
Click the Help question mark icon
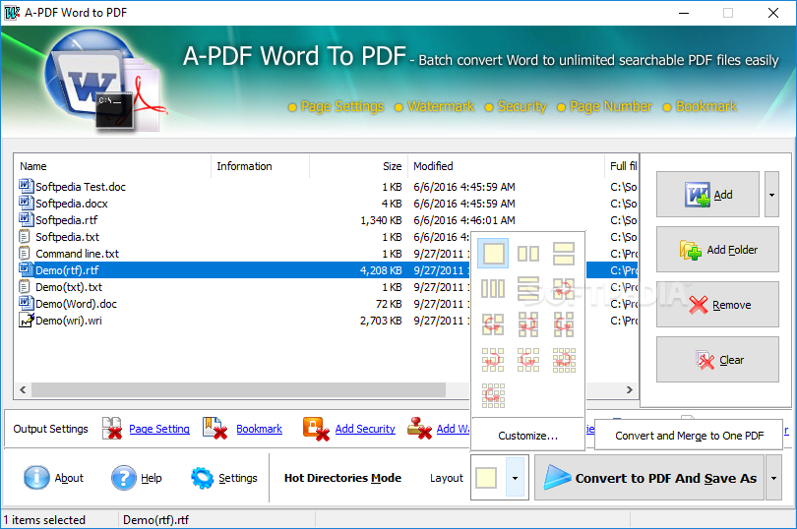(124, 478)
